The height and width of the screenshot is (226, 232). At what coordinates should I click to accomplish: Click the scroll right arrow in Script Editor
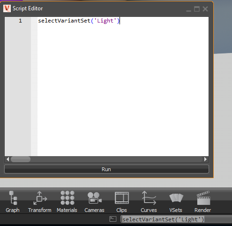[205, 159]
